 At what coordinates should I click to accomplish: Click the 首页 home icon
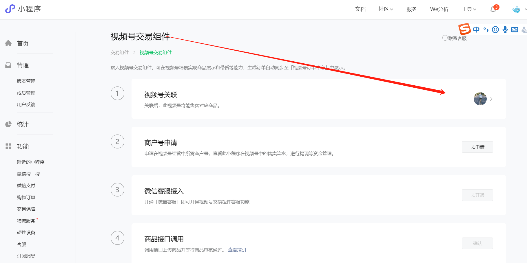[8, 43]
